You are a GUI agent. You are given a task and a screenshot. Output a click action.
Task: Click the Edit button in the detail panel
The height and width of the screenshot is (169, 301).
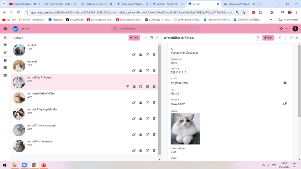268,38
